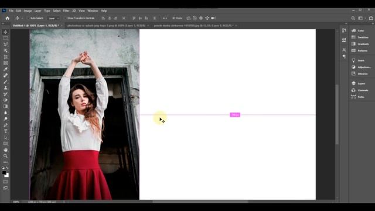Select the Rectangle shape tool
Screen dimensions: 375x211
pos(5,144)
